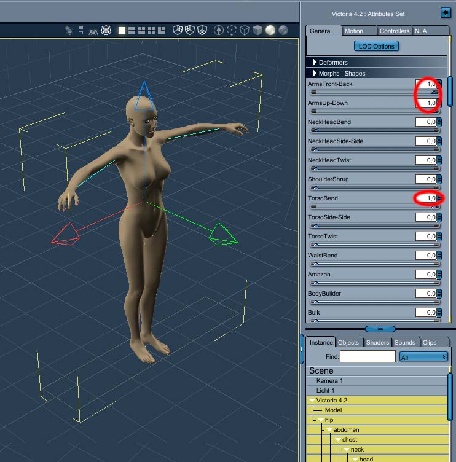The width and height of the screenshot is (456, 462).
Task: Click the TorsoTwist slider track
Action: (x=375, y=245)
